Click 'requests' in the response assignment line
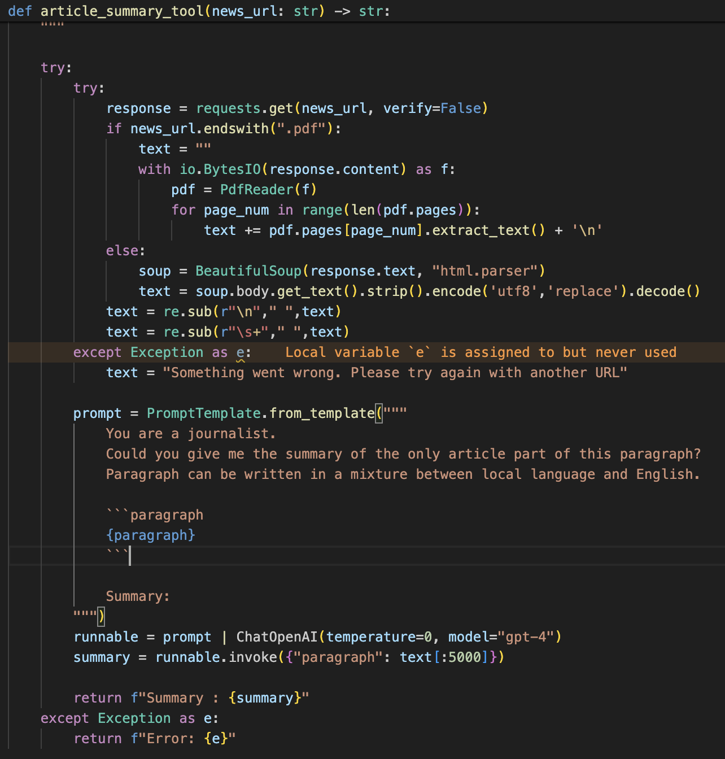 point(228,108)
